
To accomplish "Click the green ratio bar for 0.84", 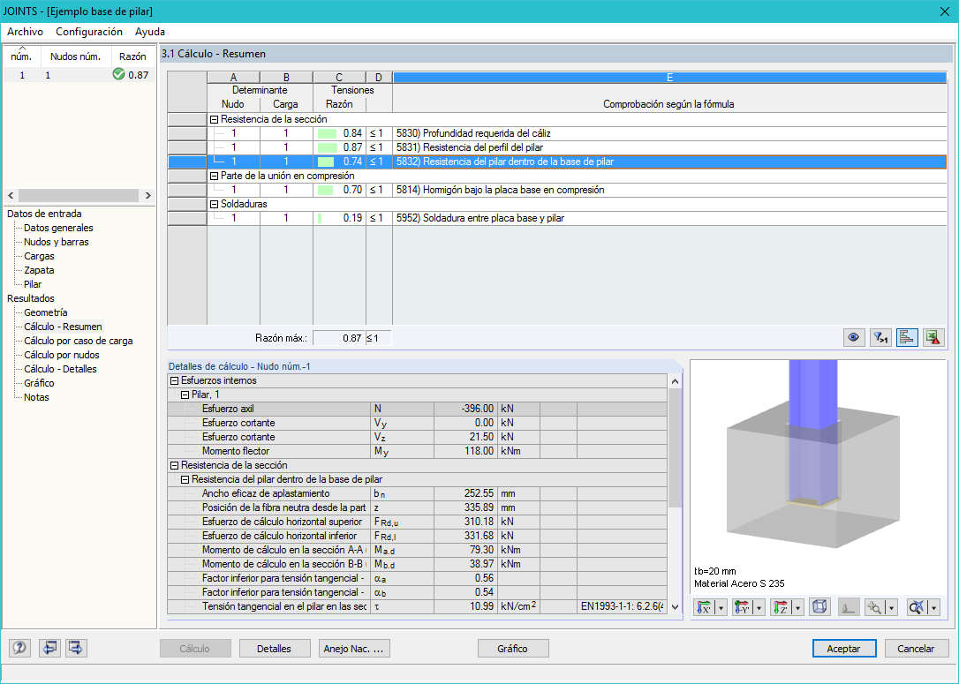I will [328, 133].
